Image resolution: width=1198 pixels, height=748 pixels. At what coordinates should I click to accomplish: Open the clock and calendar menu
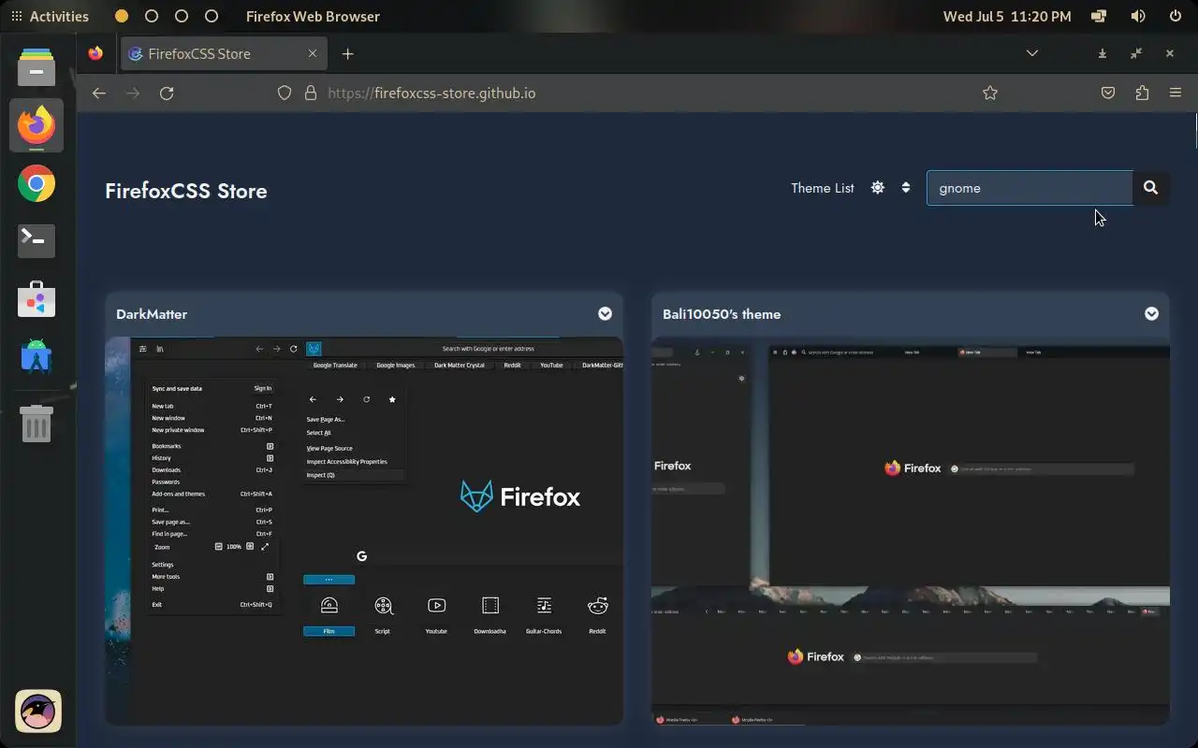pyautogui.click(x=1007, y=16)
